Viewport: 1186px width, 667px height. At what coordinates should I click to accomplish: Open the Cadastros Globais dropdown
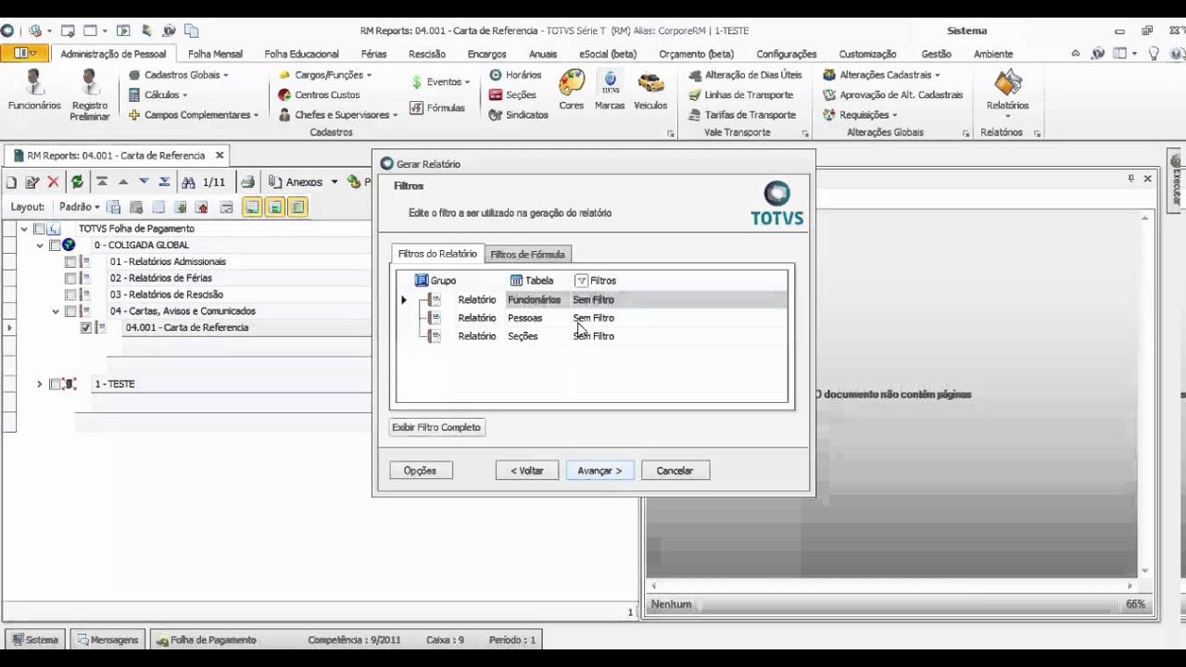point(178,75)
